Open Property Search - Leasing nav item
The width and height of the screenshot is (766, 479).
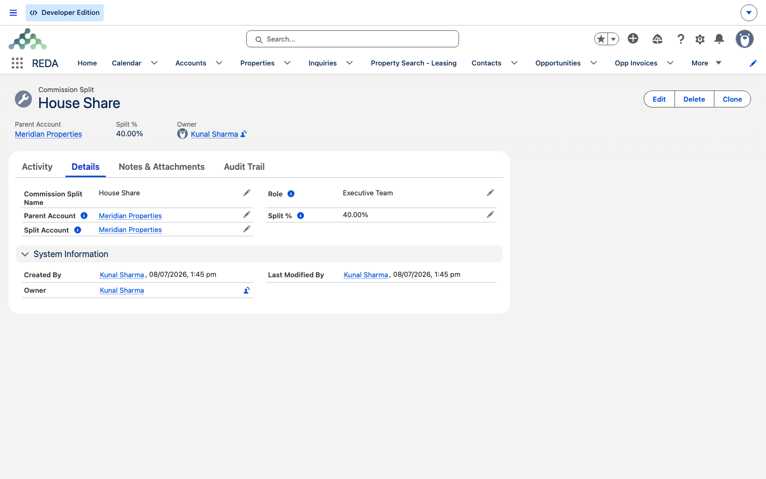tap(414, 63)
